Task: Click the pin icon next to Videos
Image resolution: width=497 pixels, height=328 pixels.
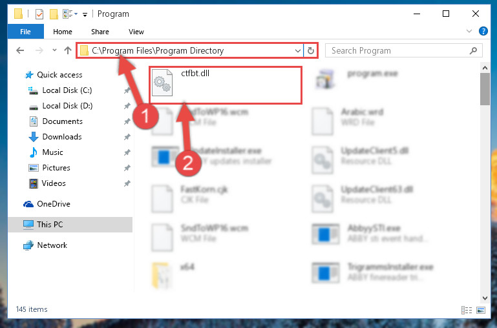Action: coord(127,183)
